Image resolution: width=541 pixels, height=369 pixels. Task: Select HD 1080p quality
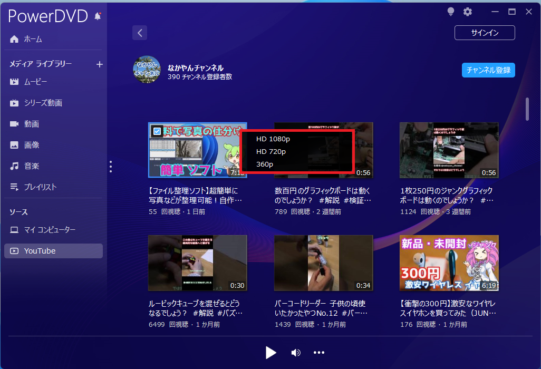(x=273, y=139)
